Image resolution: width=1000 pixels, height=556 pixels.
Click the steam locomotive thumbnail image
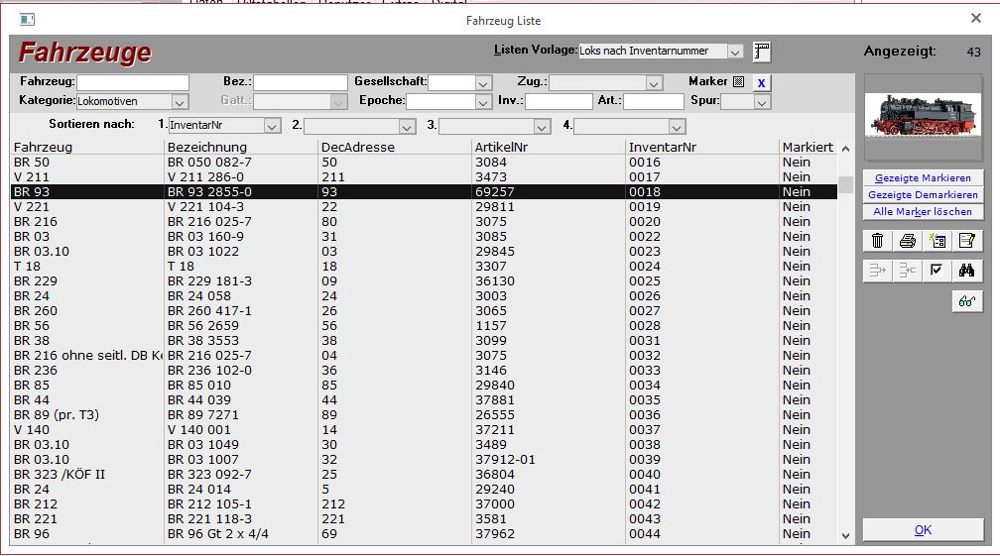pyautogui.click(x=923, y=115)
